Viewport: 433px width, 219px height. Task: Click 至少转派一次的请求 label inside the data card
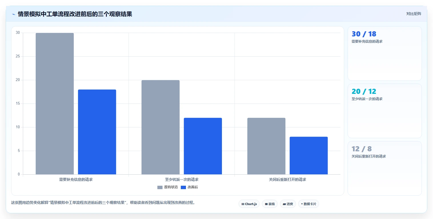point(367,99)
